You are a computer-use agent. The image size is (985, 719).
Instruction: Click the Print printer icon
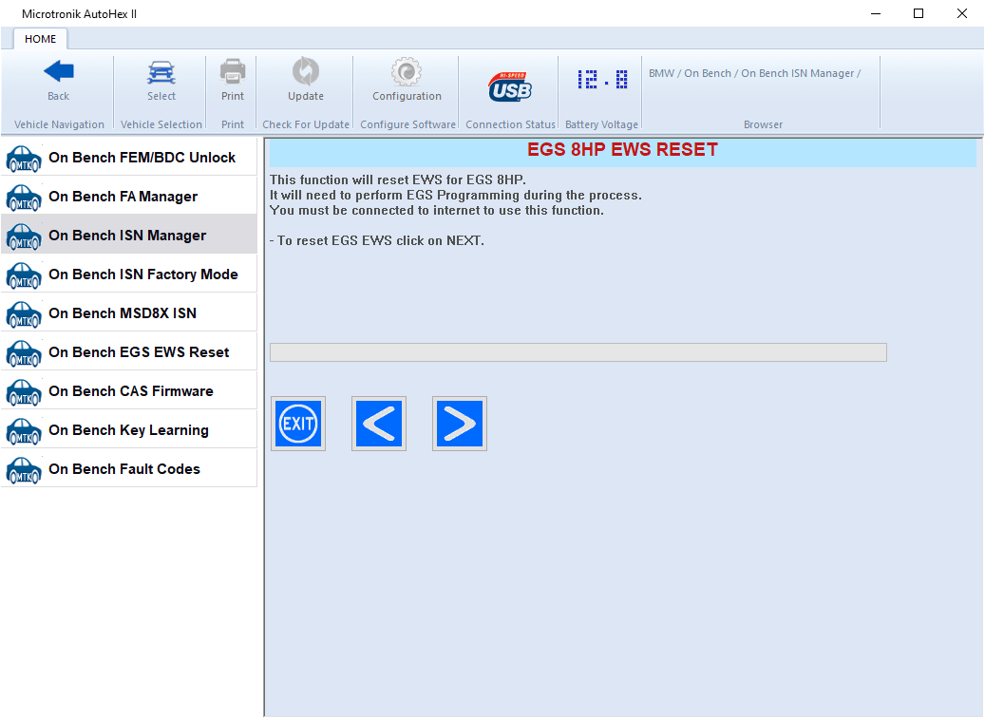233,71
